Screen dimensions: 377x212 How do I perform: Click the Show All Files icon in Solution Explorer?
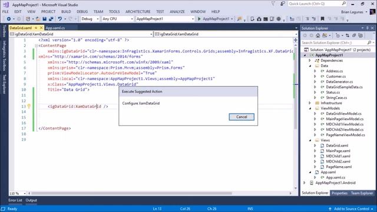pos(361,35)
